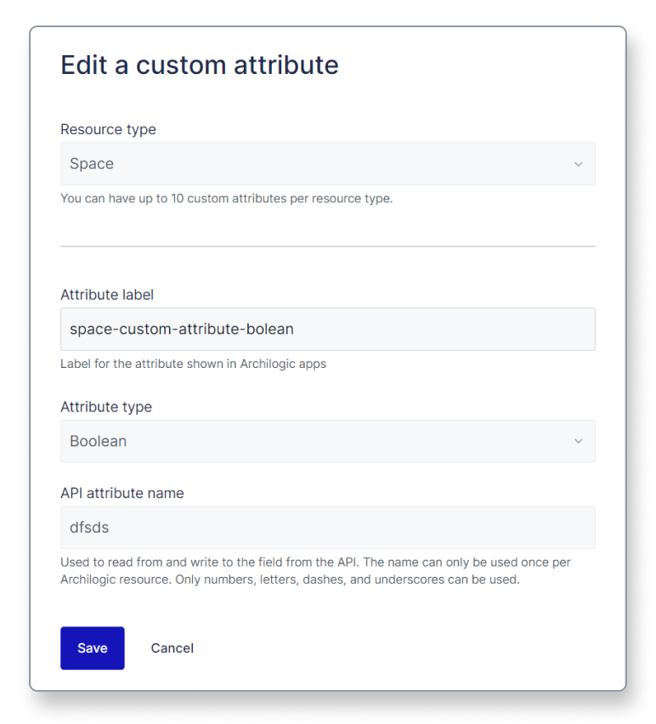656x724 pixels.
Task: Click the Cancel link
Action: tap(172, 648)
